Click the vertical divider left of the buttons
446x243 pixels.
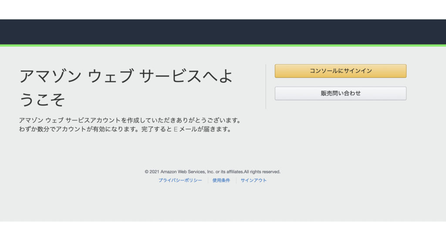(x=266, y=87)
